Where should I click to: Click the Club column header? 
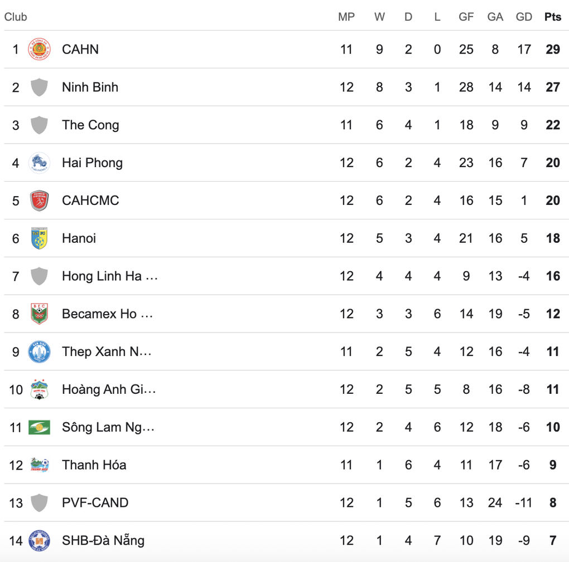[x=16, y=17]
